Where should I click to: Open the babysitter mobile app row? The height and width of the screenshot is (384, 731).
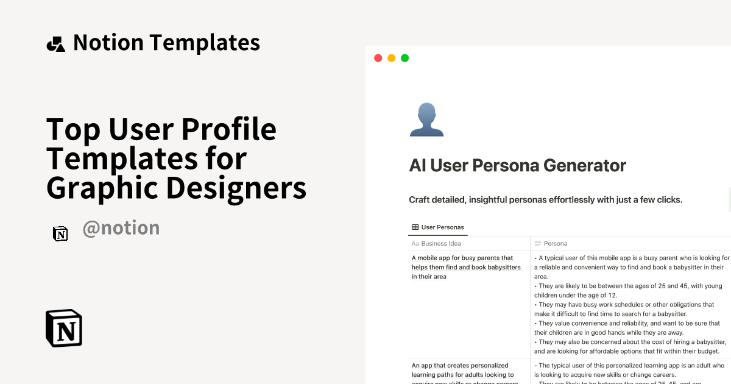click(x=466, y=267)
